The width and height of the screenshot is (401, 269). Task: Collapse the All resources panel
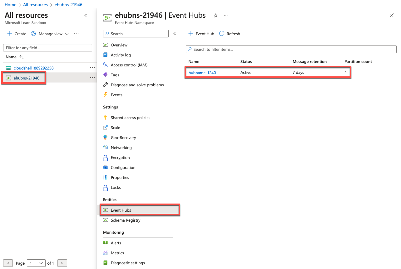pyautogui.click(x=86, y=15)
